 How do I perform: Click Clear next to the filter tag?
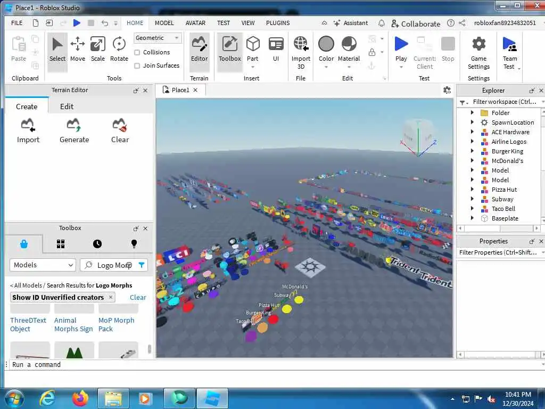(x=138, y=297)
